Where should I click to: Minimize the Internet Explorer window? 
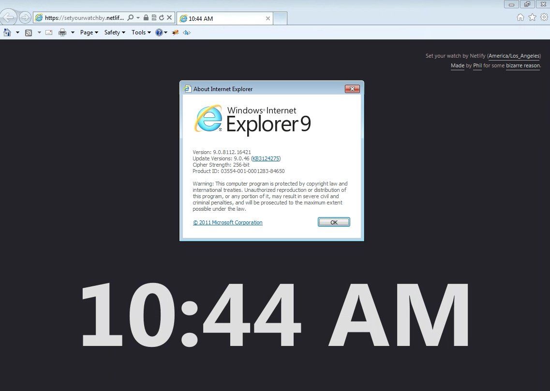click(511, 4)
